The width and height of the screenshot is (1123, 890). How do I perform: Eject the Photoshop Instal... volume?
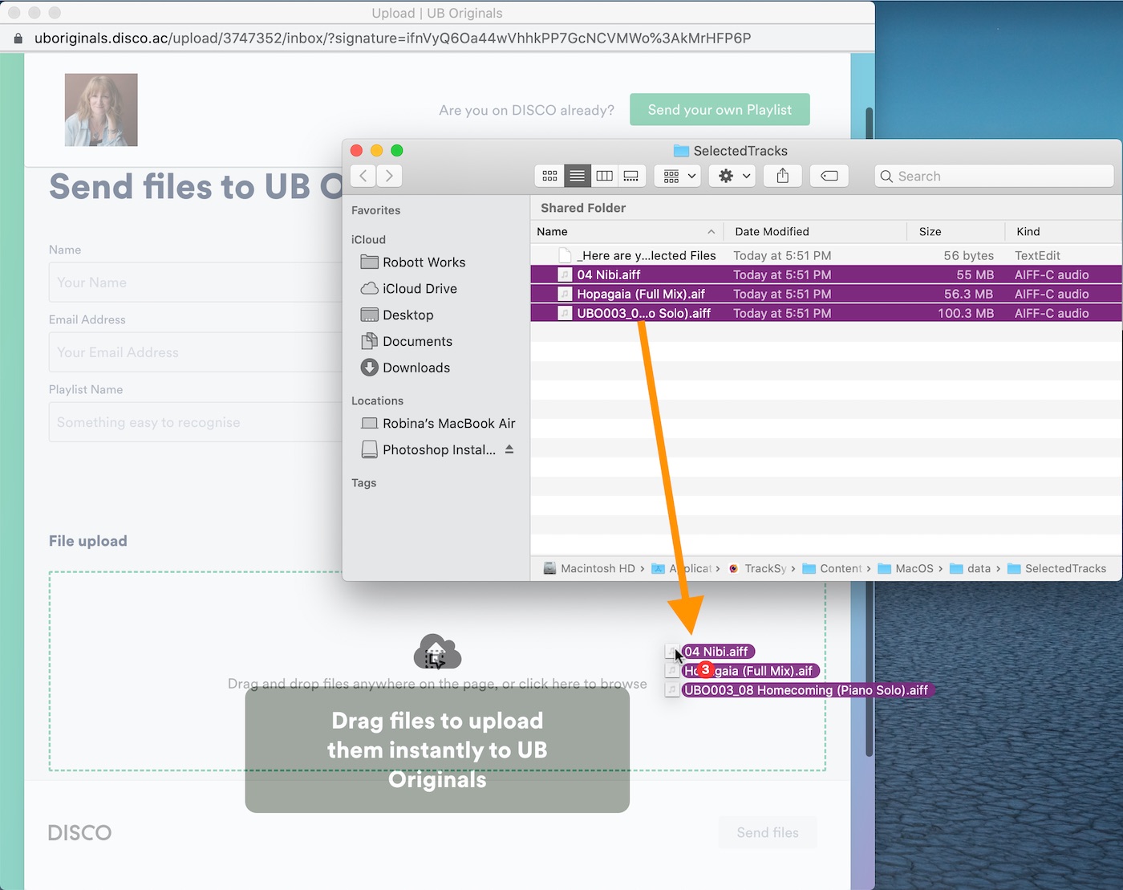(x=509, y=449)
